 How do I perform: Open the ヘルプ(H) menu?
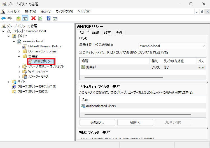click(84, 11)
